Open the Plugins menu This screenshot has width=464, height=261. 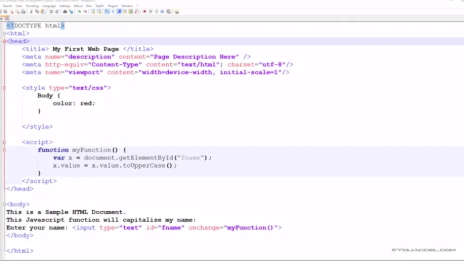[x=113, y=6]
